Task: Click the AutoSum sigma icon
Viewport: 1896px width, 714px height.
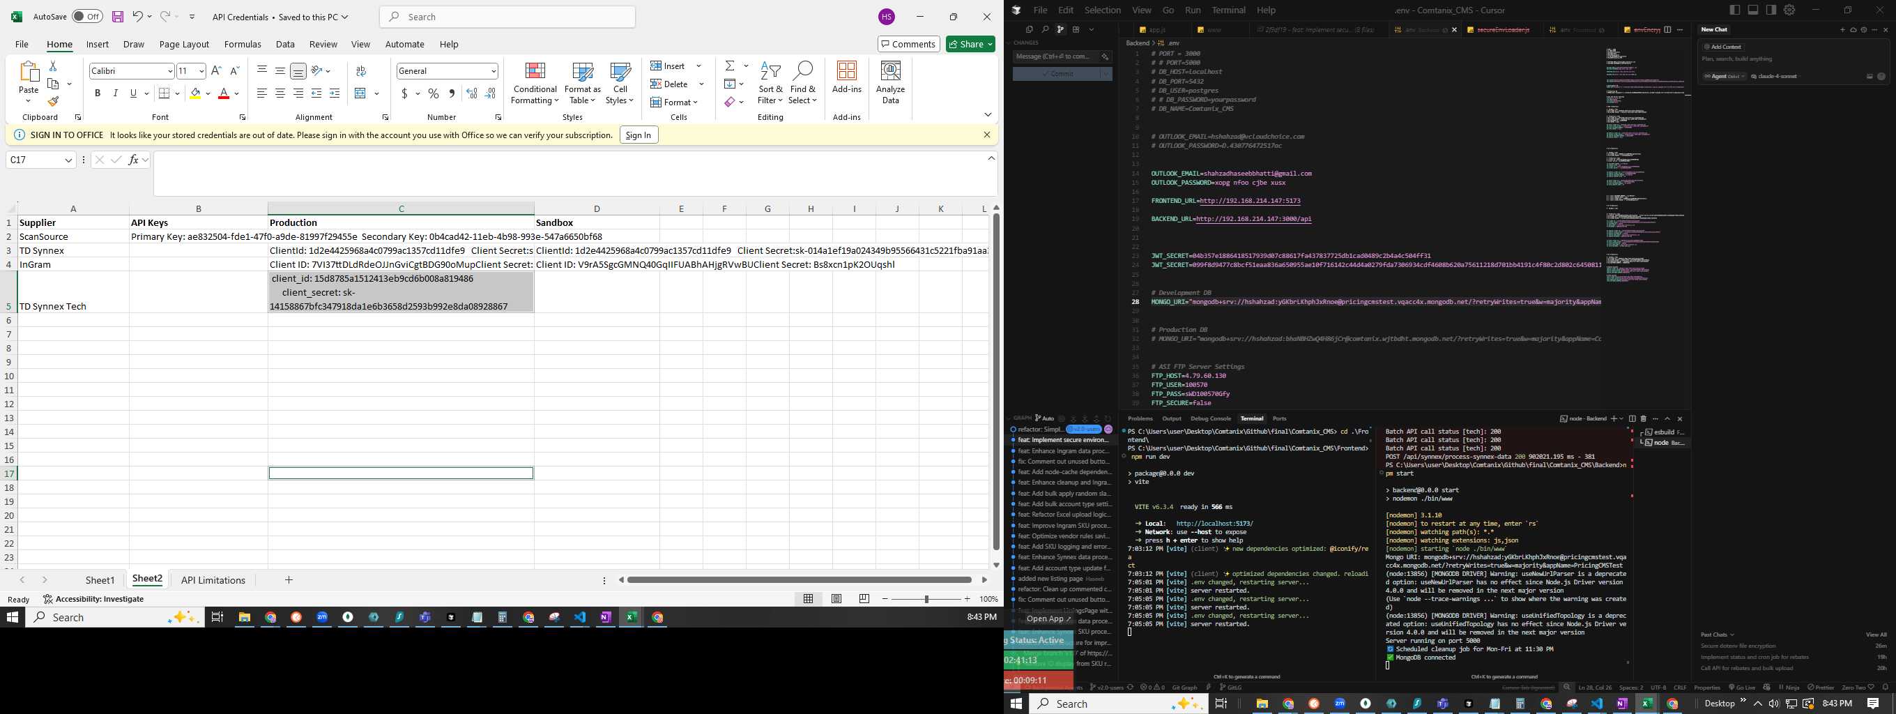Action: [729, 66]
